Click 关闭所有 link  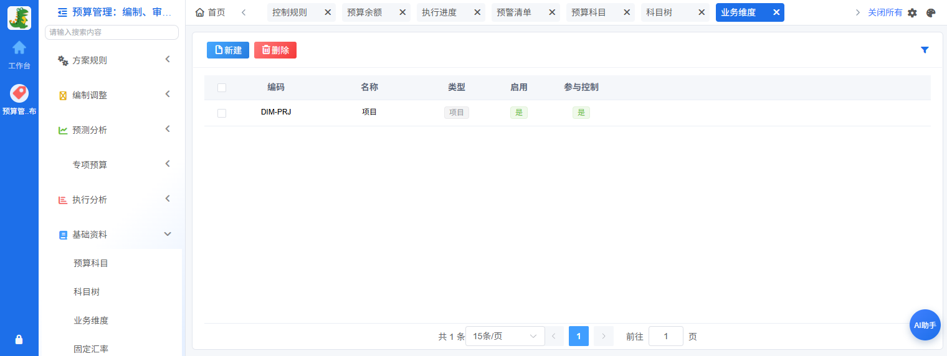coord(885,12)
